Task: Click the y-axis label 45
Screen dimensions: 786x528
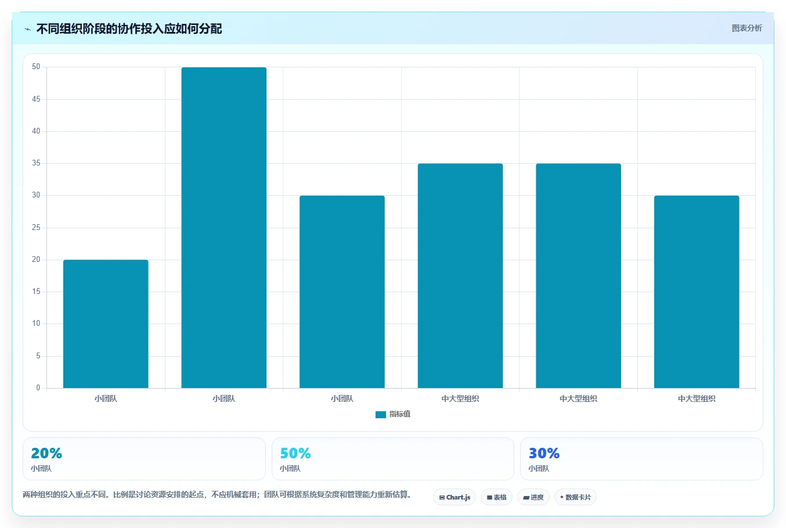Action: pyautogui.click(x=36, y=99)
